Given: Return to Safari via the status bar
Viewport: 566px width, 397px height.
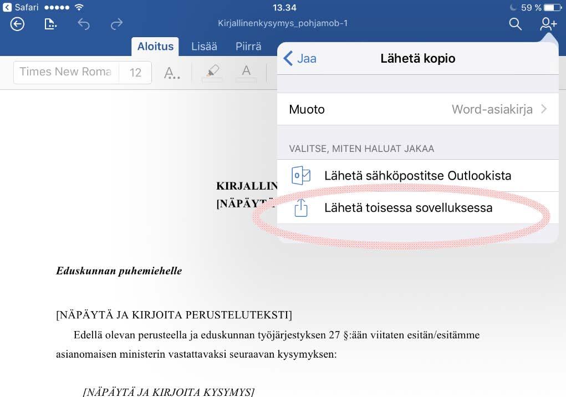Looking at the screenshot, I should click(x=21, y=7).
